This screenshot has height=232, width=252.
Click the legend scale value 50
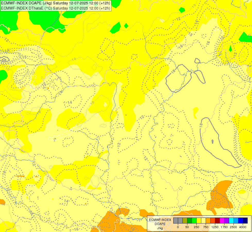tap(187, 227)
